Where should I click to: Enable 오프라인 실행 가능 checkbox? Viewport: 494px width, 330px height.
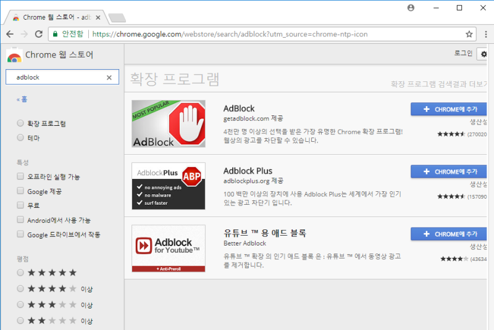pos(20,176)
